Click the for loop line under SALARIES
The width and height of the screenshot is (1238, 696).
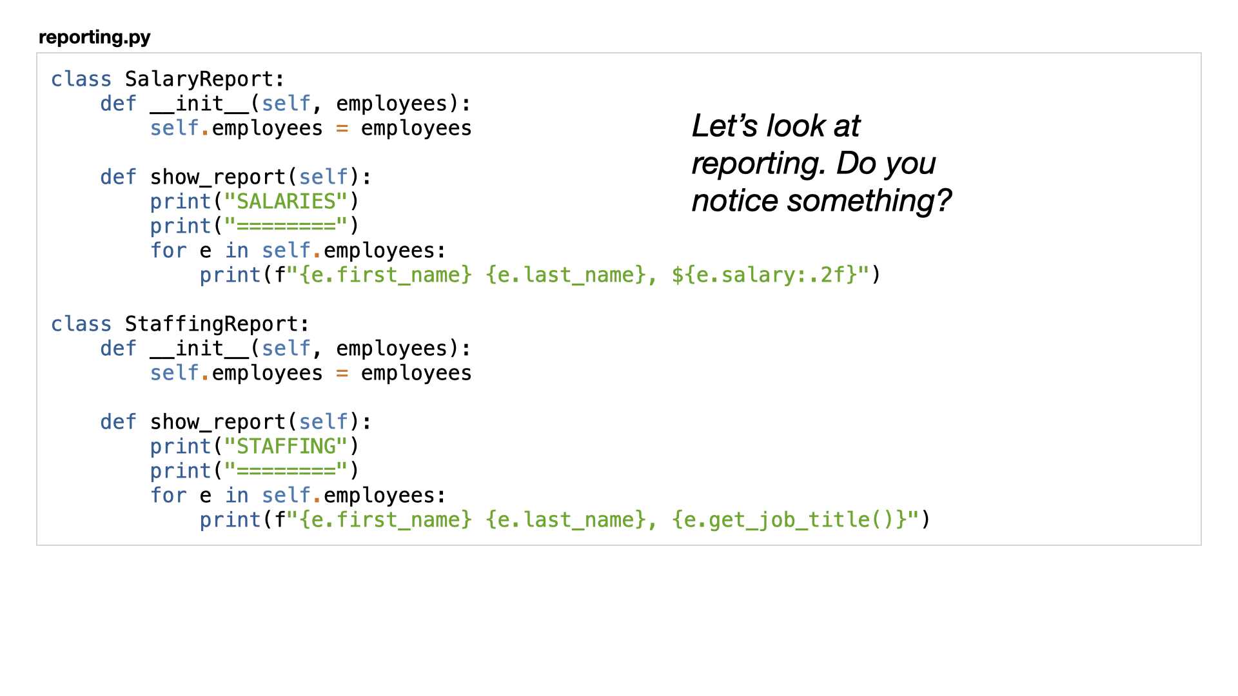coord(298,251)
